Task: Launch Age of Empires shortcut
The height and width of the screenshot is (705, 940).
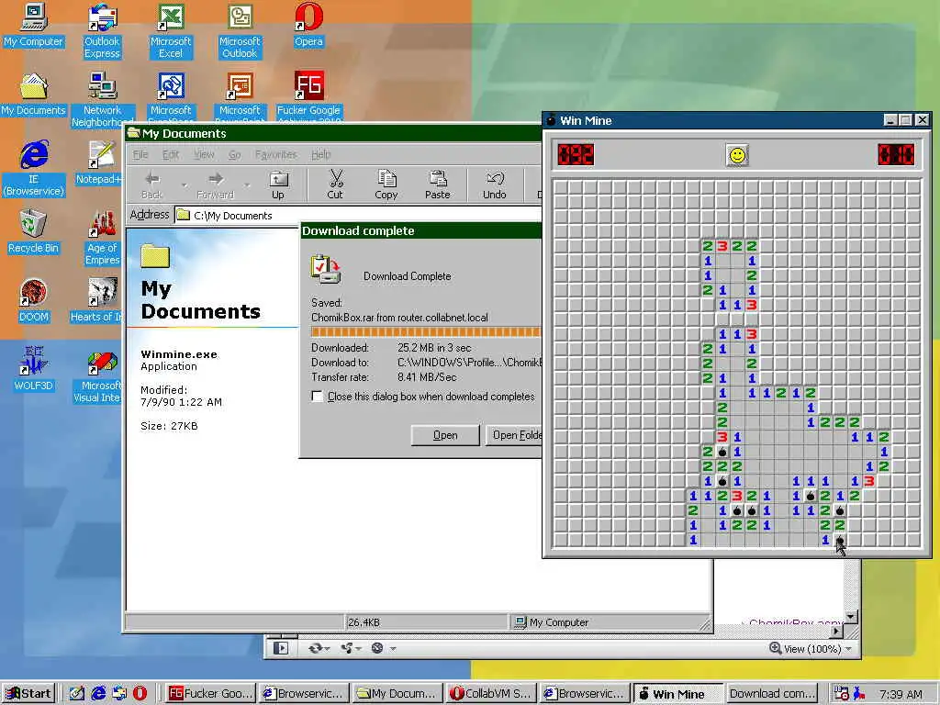Action: point(102,238)
